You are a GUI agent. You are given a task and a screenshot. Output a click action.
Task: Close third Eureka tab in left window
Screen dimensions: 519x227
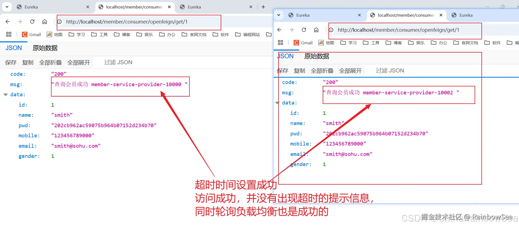tap(251, 7)
